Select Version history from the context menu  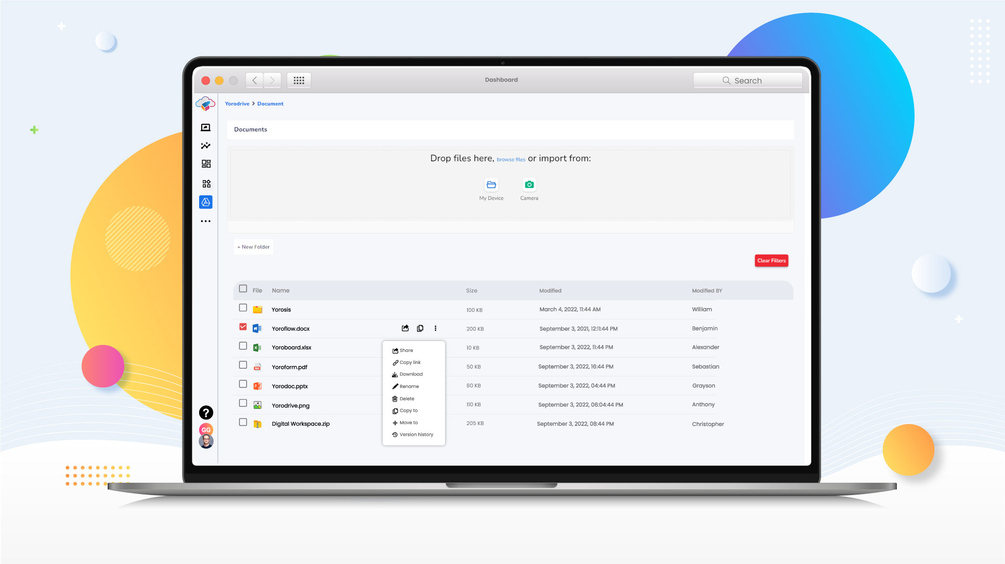(412, 434)
